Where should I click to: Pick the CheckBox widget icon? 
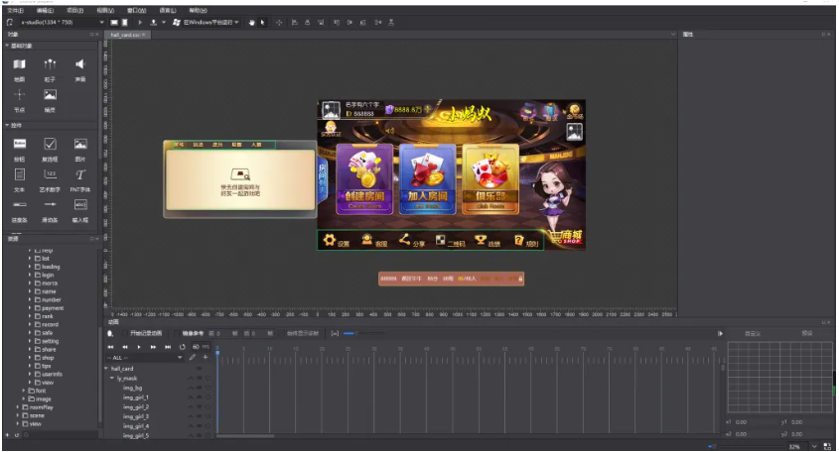coord(50,143)
